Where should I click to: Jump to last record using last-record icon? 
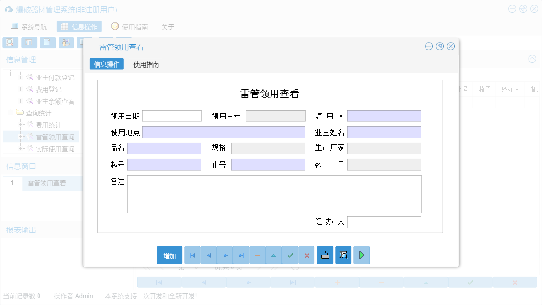(241, 255)
